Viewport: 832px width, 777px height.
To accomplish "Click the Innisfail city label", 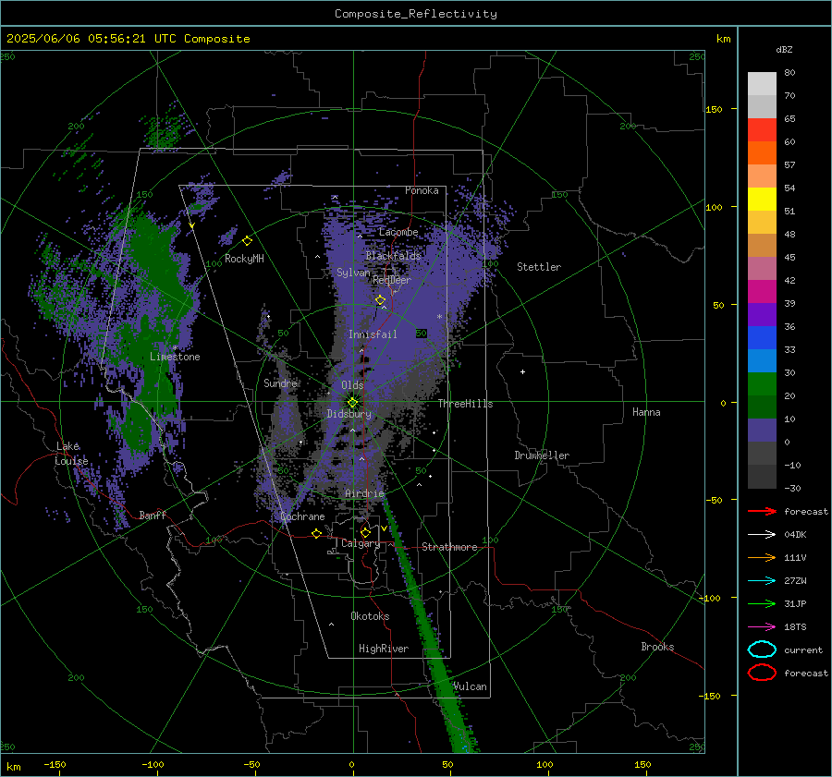I will (373, 334).
